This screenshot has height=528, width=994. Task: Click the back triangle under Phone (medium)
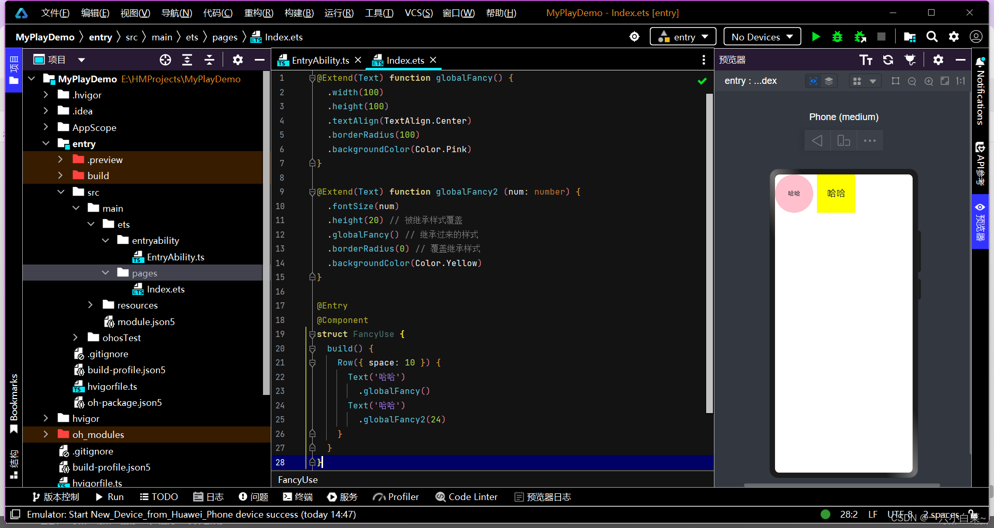click(817, 141)
